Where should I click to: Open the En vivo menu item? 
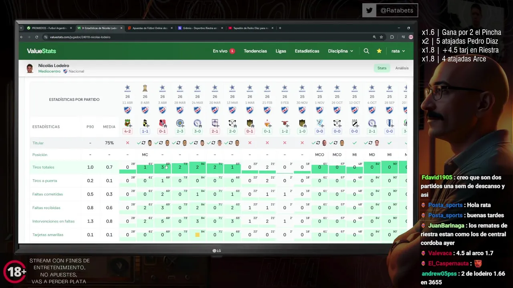tap(224, 51)
